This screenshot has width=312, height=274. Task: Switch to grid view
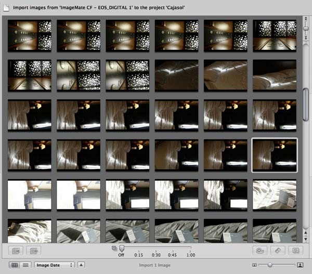tap(15, 265)
